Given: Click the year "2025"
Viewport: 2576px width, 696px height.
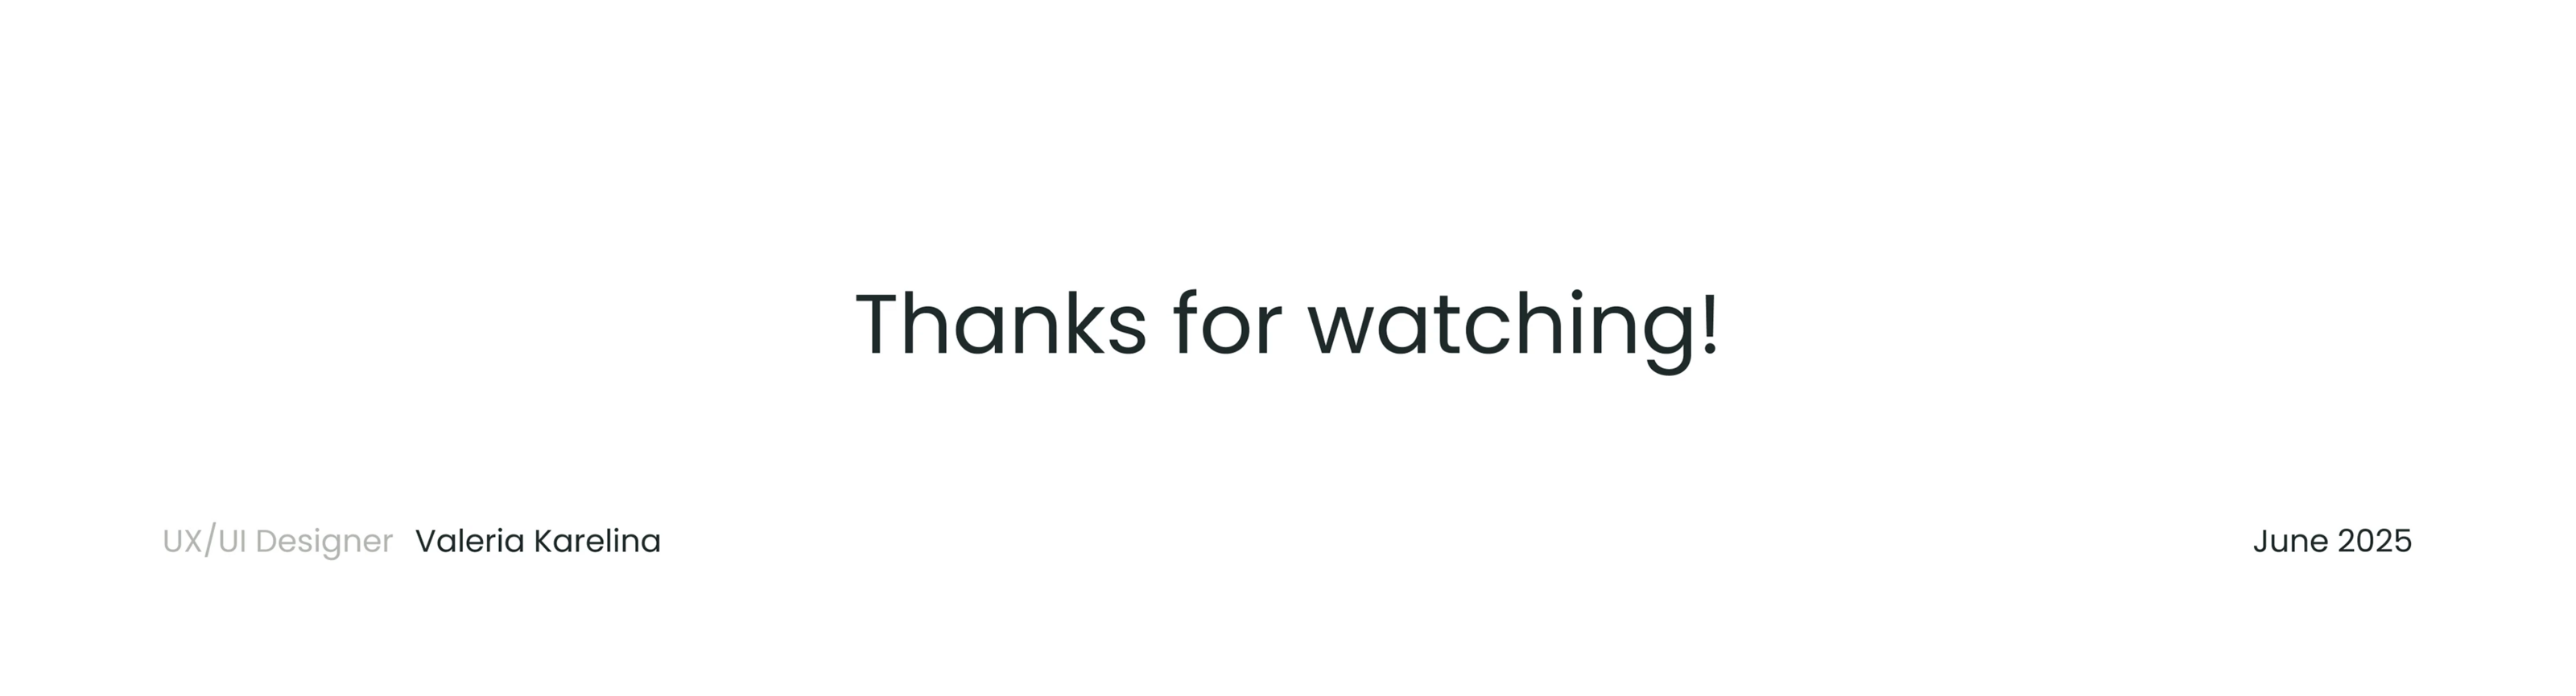Looking at the screenshot, I should 2375,541.
